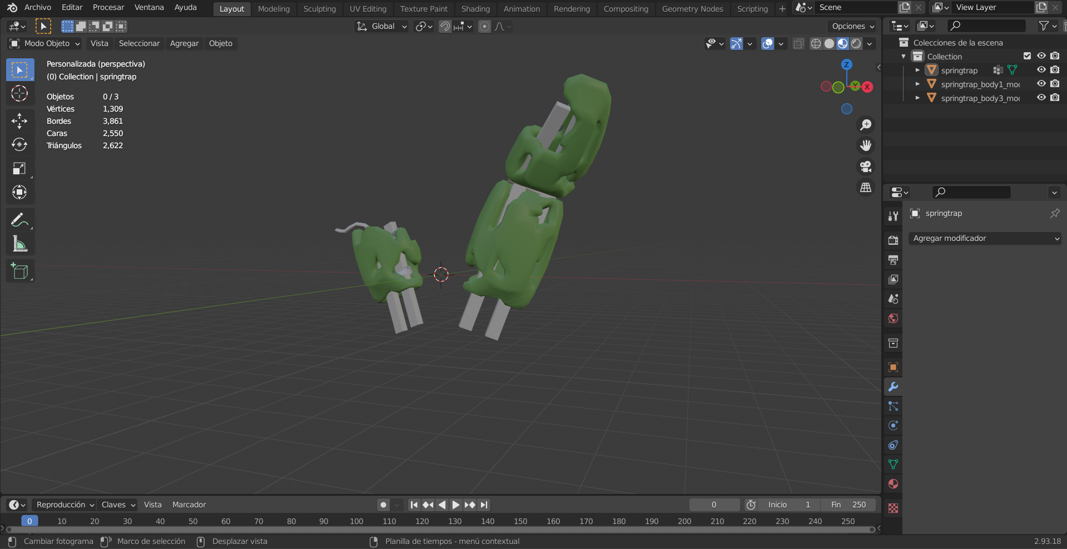Image resolution: width=1067 pixels, height=549 pixels.
Task: Uncheck the Collection exclude checkbox
Action: click(1027, 56)
